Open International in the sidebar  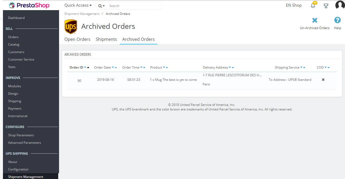(x=18, y=116)
